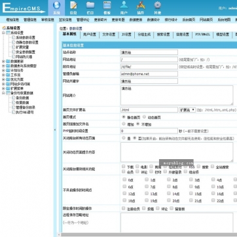Expand the 数据更新 tree node

pos(3,62)
